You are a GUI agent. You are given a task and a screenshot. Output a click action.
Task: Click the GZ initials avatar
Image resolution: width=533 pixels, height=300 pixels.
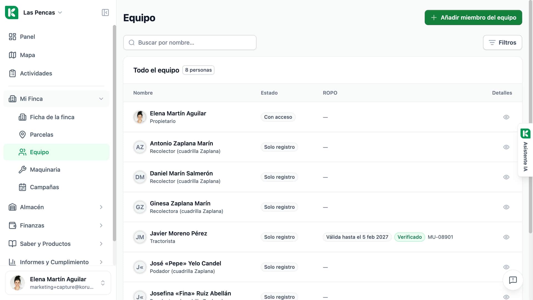pos(140,207)
